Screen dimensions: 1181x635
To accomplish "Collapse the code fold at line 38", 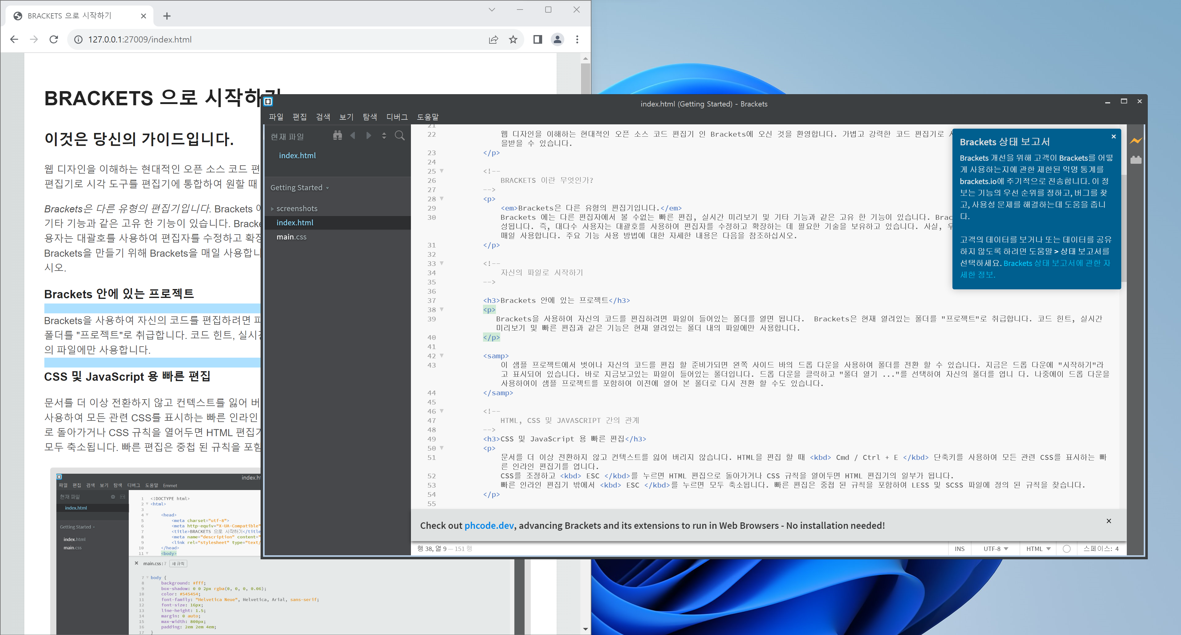I will pyautogui.click(x=442, y=310).
